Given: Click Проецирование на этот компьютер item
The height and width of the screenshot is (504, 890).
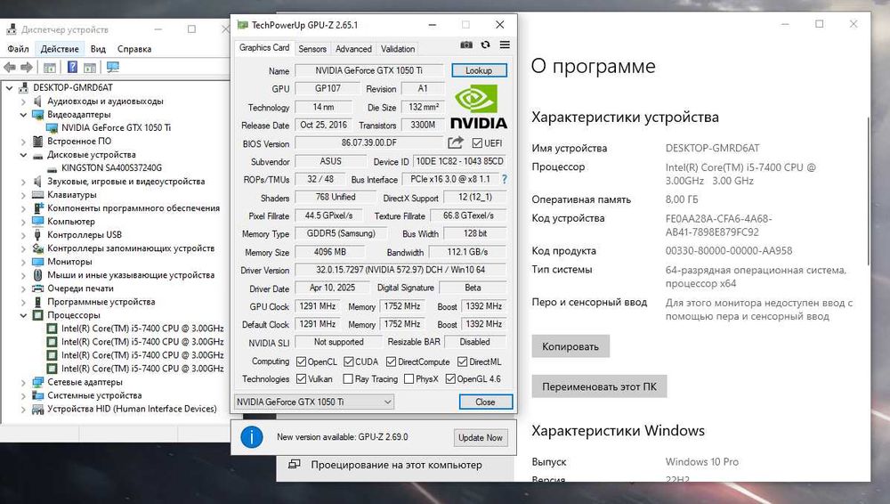Looking at the screenshot, I should (x=396, y=464).
